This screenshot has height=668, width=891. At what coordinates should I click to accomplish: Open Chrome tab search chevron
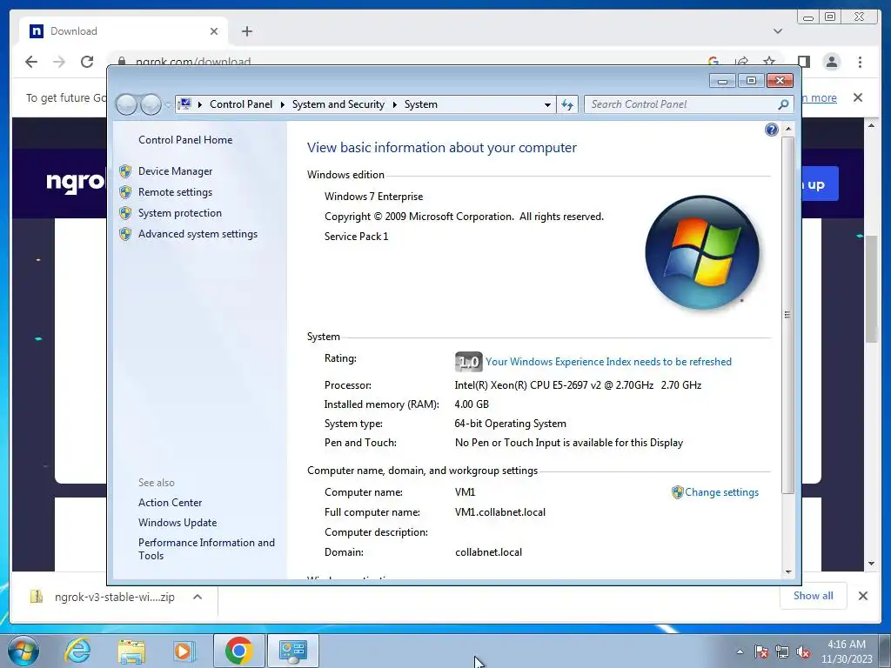[x=778, y=31]
